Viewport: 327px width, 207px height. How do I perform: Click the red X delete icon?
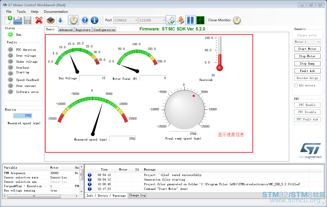point(39,20)
